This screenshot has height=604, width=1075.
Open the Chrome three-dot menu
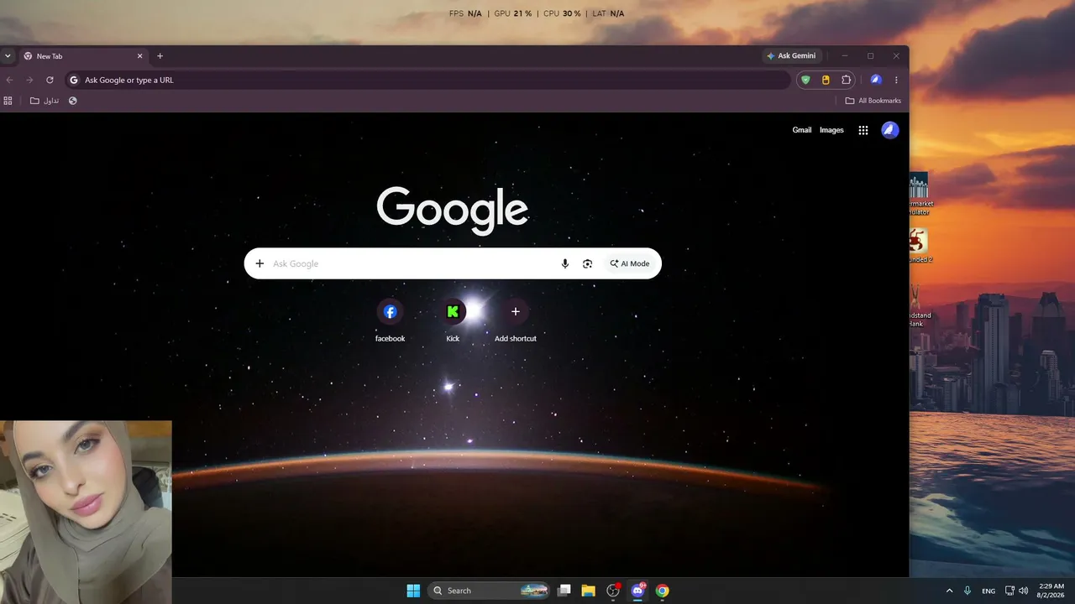click(896, 80)
